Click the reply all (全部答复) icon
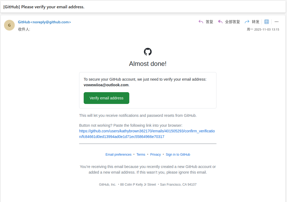This screenshot has height=202, width=287. (x=220, y=22)
